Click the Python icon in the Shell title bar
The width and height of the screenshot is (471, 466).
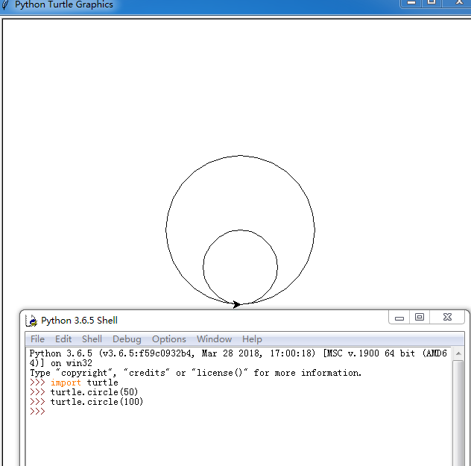pos(31,321)
